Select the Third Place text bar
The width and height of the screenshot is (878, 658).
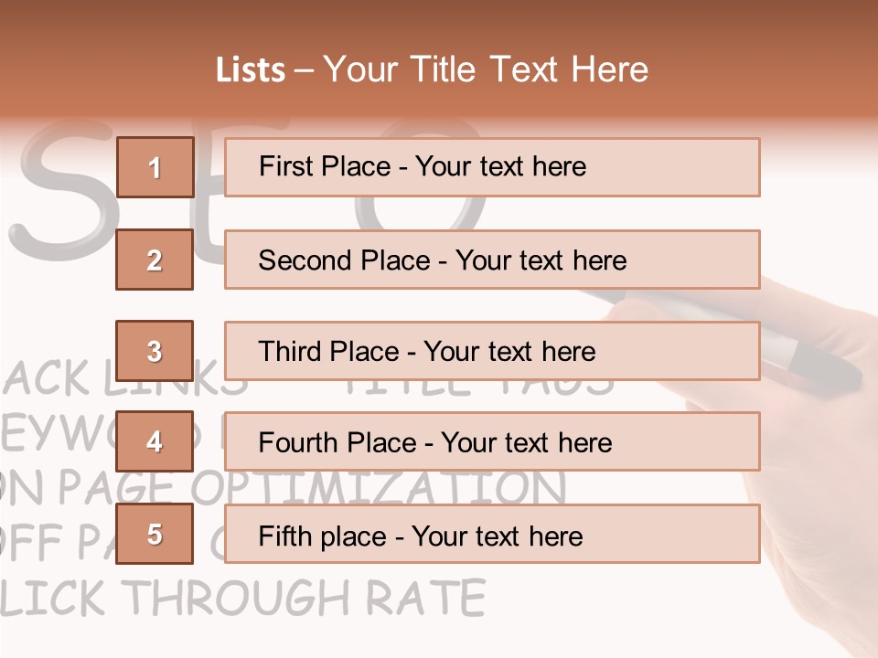(x=492, y=351)
